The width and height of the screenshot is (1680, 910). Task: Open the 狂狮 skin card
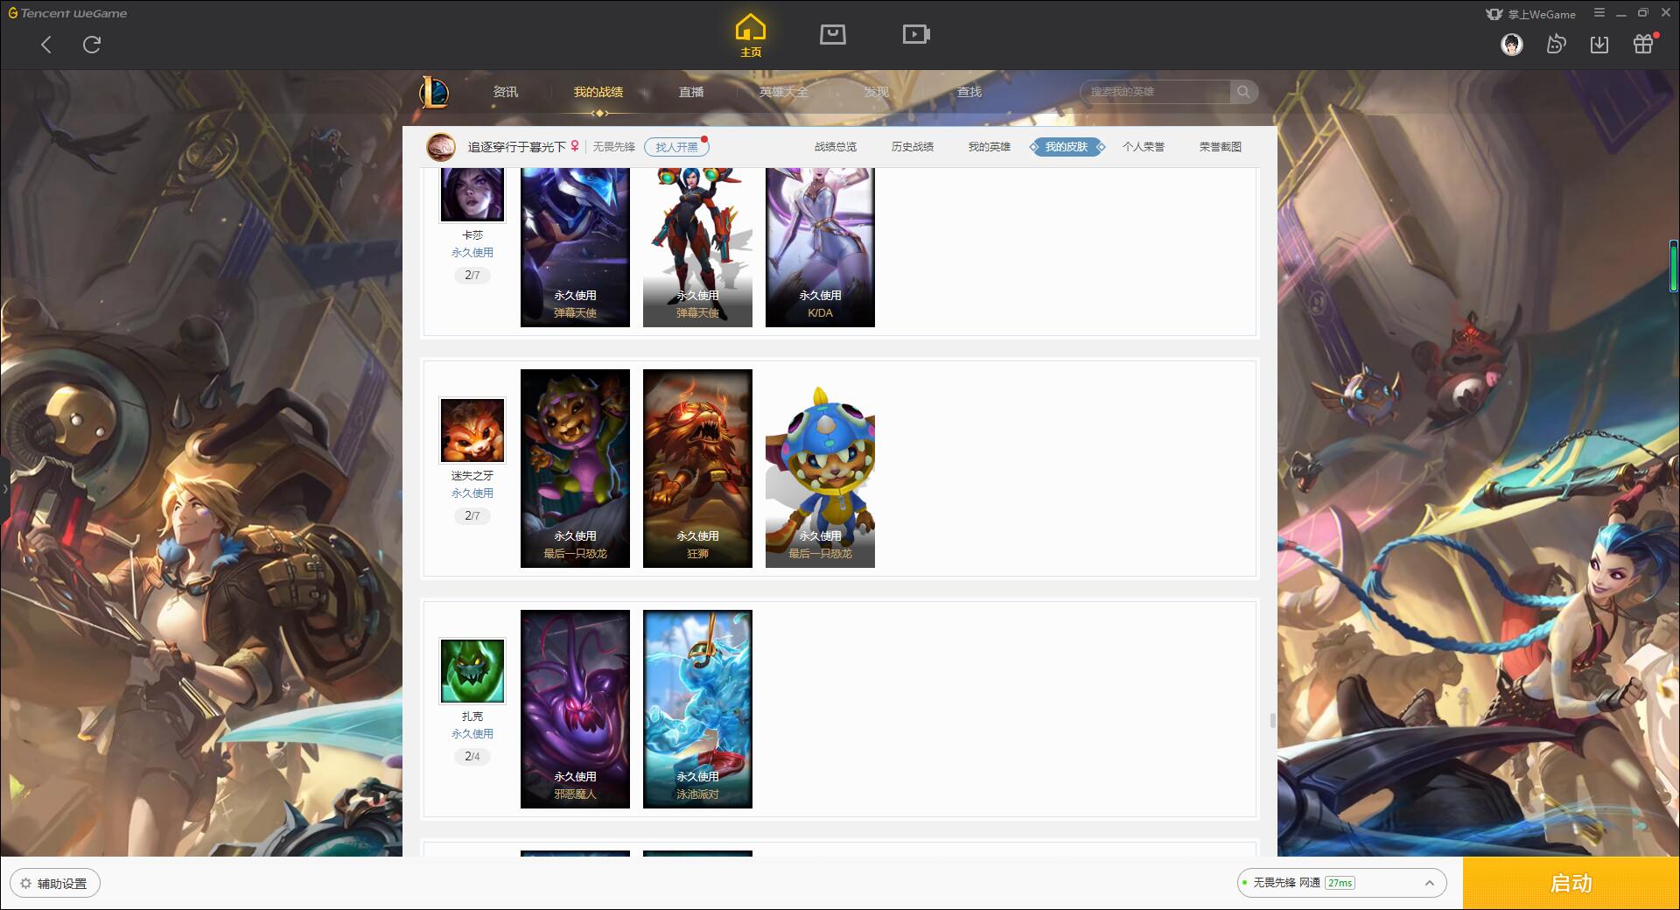point(697,468)
